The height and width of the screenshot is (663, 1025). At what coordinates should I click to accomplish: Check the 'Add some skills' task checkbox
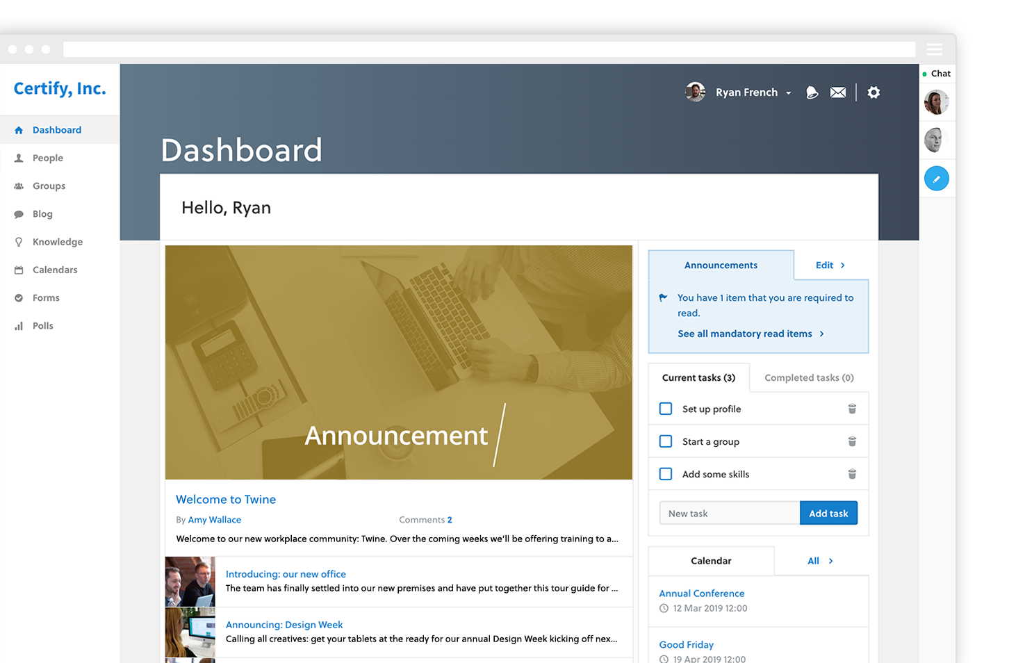point(666,474)
